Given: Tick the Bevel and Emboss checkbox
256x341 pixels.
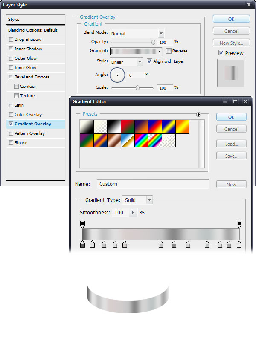Looking at the screenshot, I should [11, 77].
